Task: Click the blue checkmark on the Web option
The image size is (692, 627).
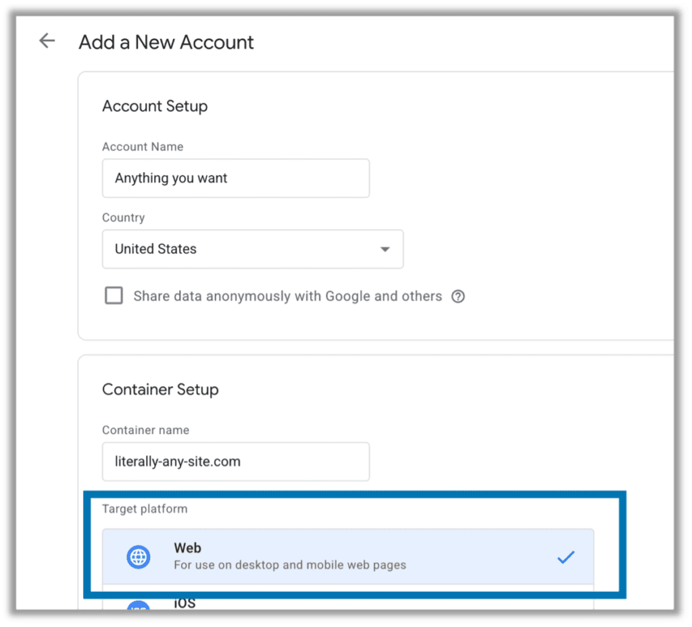Action: (x=566, y=556)
